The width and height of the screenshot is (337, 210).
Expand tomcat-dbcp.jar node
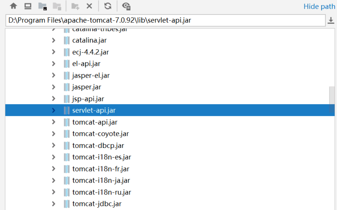click(54, 145)
